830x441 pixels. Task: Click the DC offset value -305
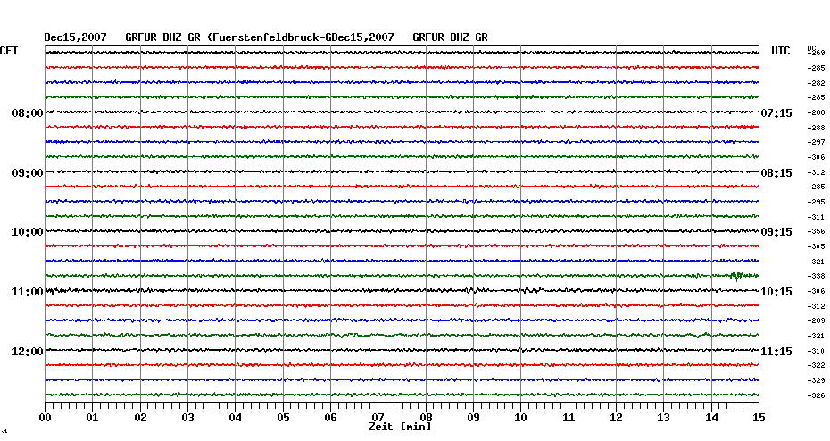(816, 246)
